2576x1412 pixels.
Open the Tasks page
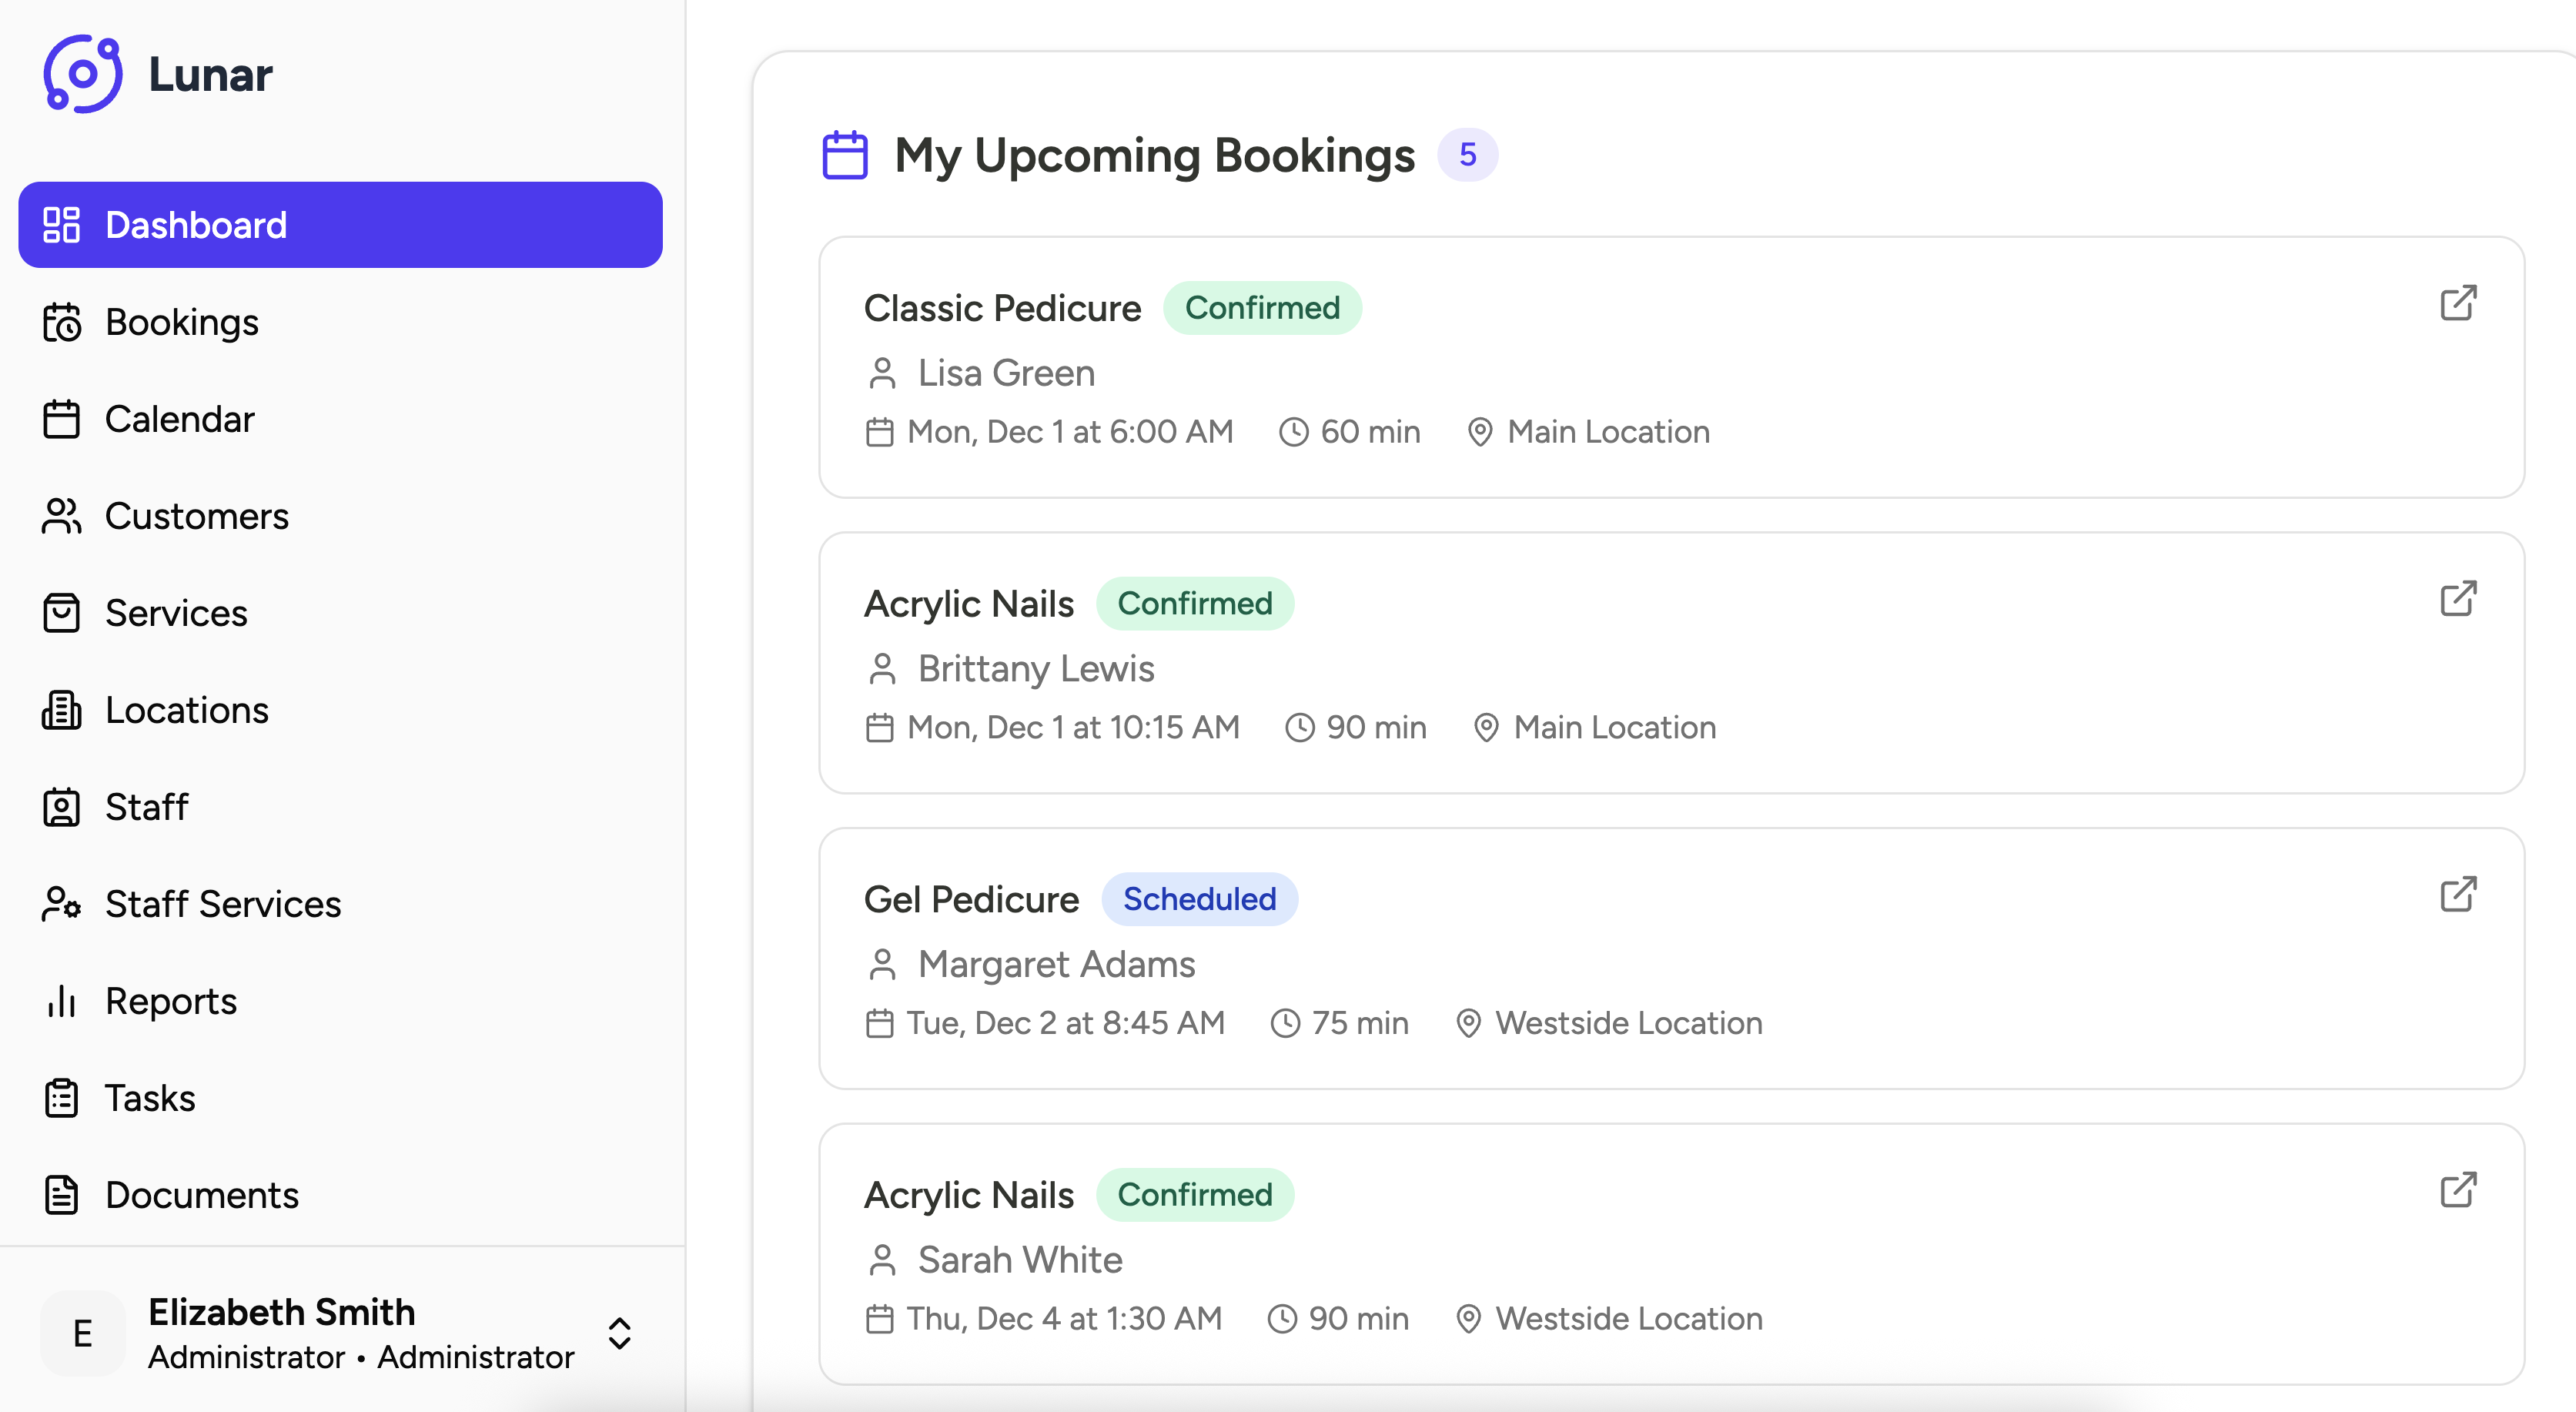click(150, 1097)
